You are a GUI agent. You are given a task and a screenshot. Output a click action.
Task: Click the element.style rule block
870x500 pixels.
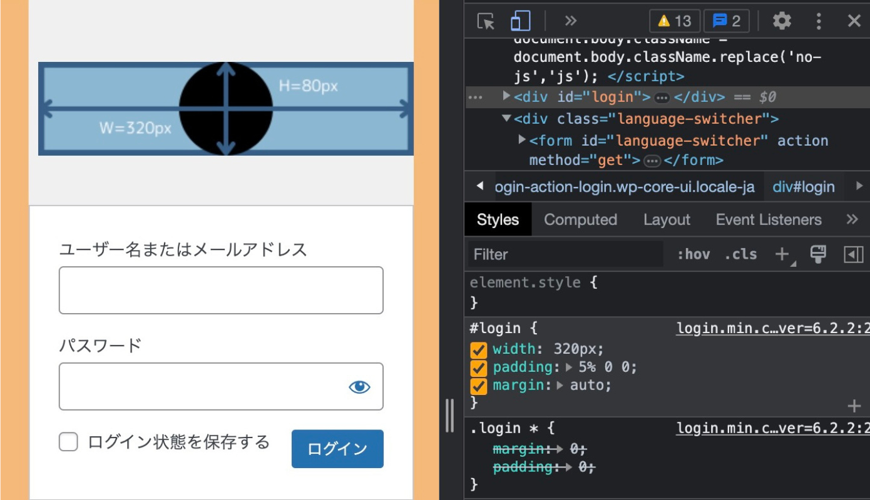667,292
